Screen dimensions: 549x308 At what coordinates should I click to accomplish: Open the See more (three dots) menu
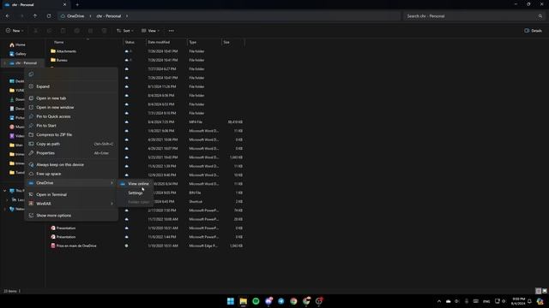click(172, 31)
